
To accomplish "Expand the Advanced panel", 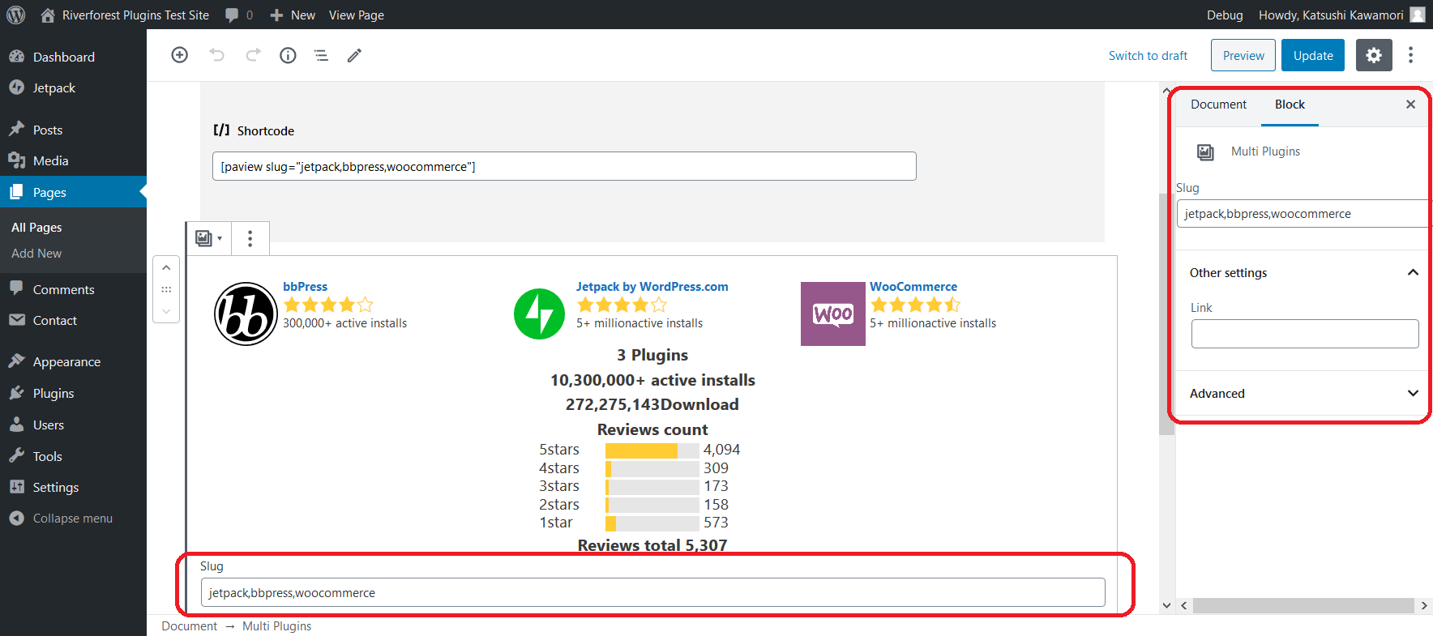I will pos(1303,394).
